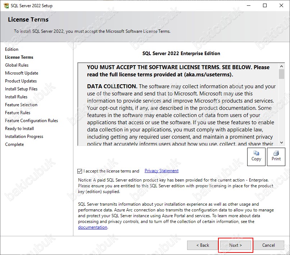Click the license text scroll up arrow
The image size is (290, 255).
pos(281,66)
